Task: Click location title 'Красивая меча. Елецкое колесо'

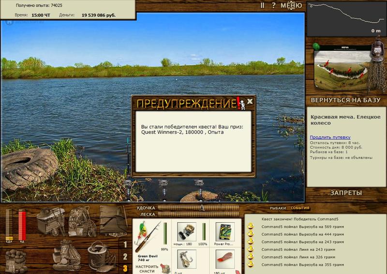Action: [345, 120]
